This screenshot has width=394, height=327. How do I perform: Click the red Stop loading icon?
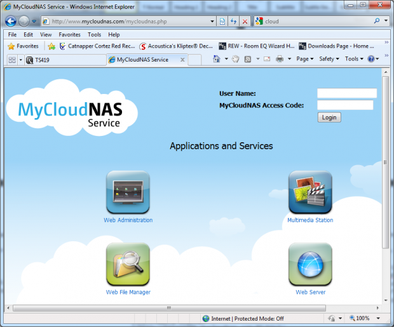coord(245,22)
